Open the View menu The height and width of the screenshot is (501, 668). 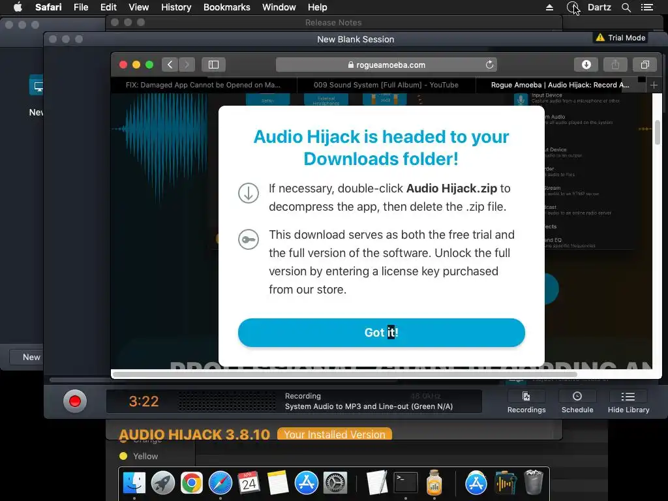pyautogui.click(x=138, y=7)
